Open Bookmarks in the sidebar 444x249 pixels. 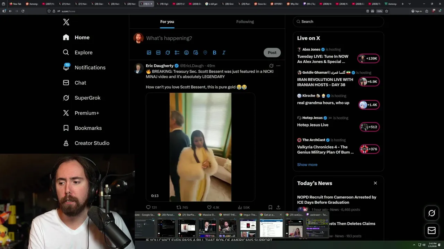tap(83, 128)
